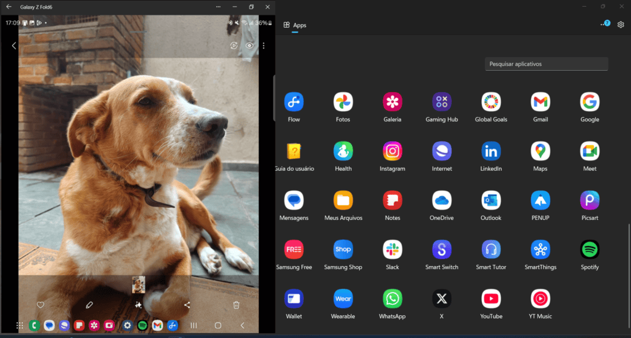The image size is (631, 338).
Task: Toggle the eye icon above the photo
Action: [x=250, y=45]
